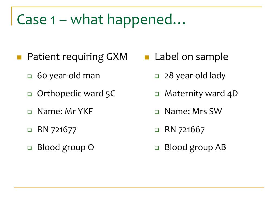This screenshot has height=208, width=278.
Task: Select the 'Label on sample' heading
Action: 191,57
